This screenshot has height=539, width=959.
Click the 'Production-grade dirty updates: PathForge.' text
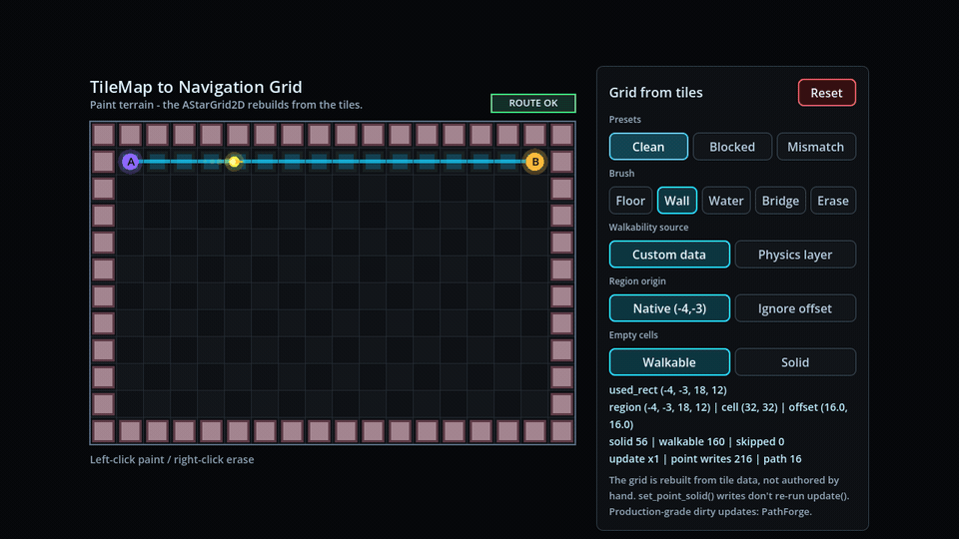[x=710, y=511]
